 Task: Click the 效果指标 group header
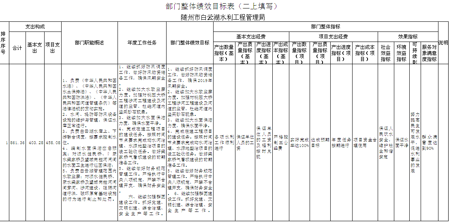408,36
